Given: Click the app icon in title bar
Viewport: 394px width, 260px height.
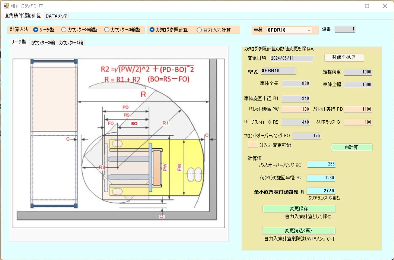Looking at the screenshot, I should click(6, 6).
